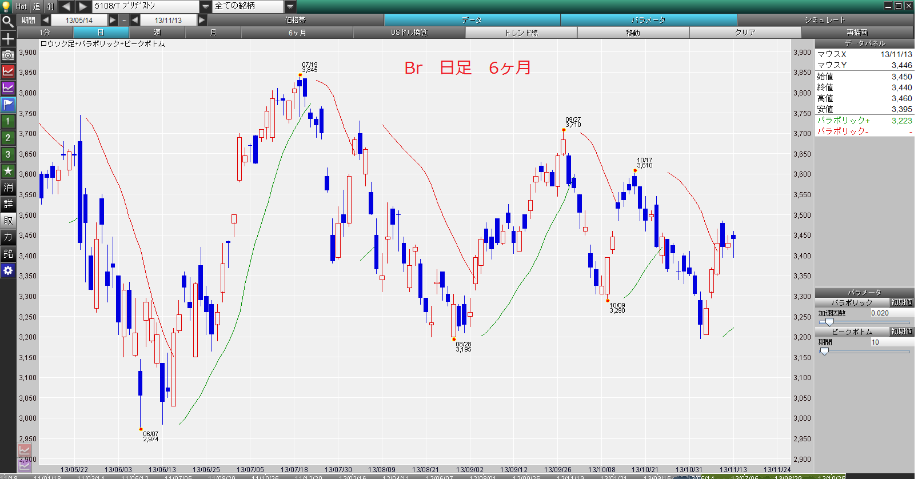
Task: Toggle the 取 sidebar button
Action: coord(8,221)
